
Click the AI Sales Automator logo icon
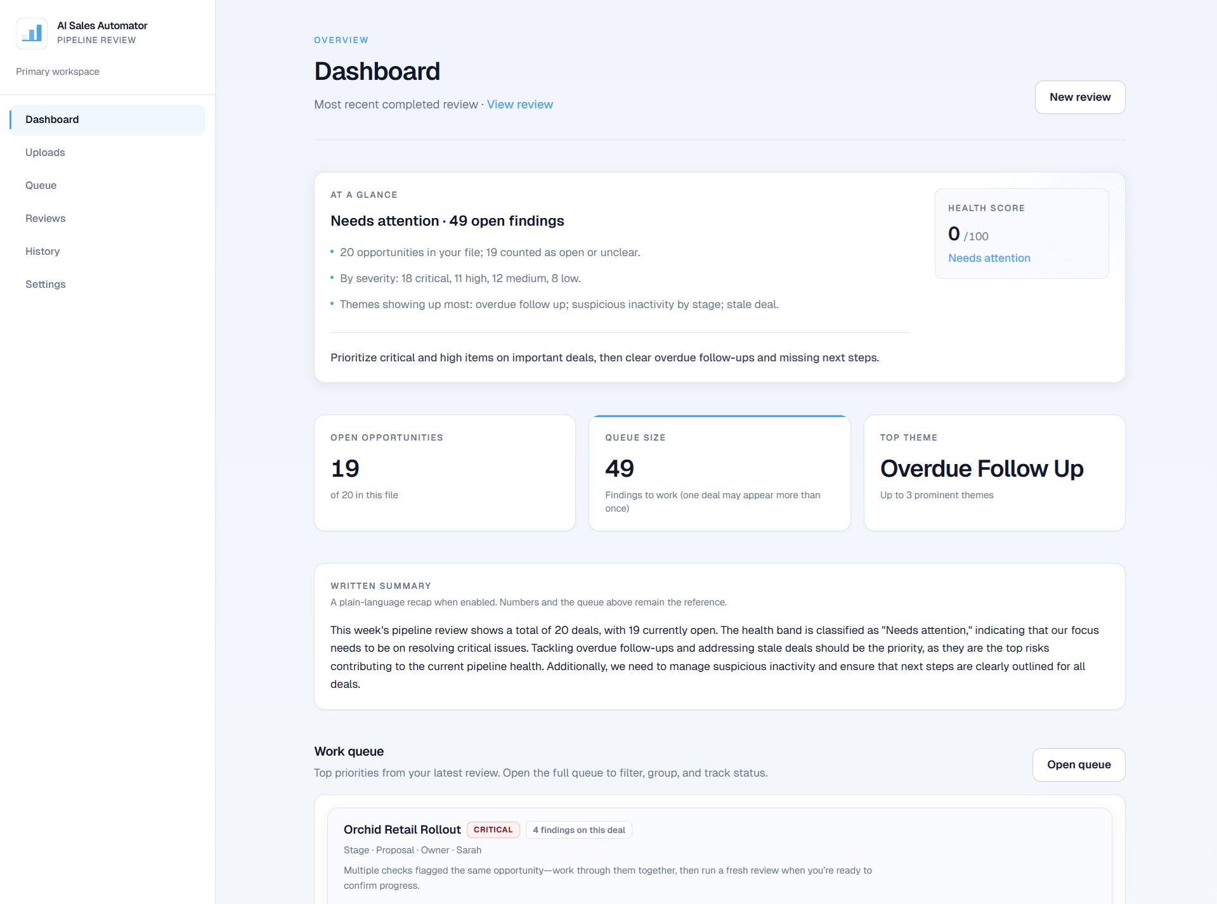pyautogui.click(x=32, y=33)
